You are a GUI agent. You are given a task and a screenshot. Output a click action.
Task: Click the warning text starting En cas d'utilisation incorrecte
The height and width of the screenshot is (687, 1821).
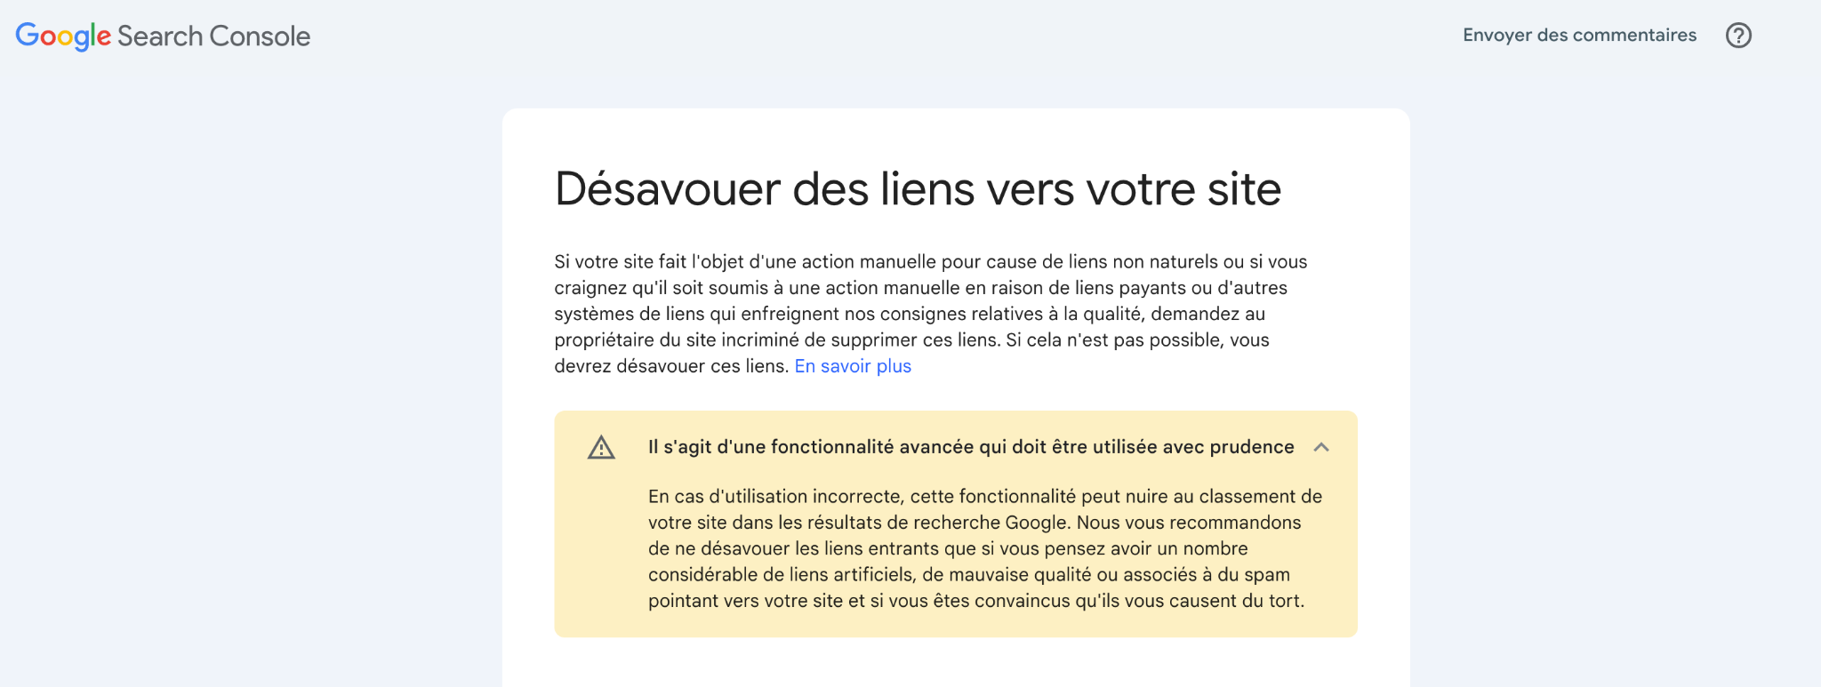point(985,548)
